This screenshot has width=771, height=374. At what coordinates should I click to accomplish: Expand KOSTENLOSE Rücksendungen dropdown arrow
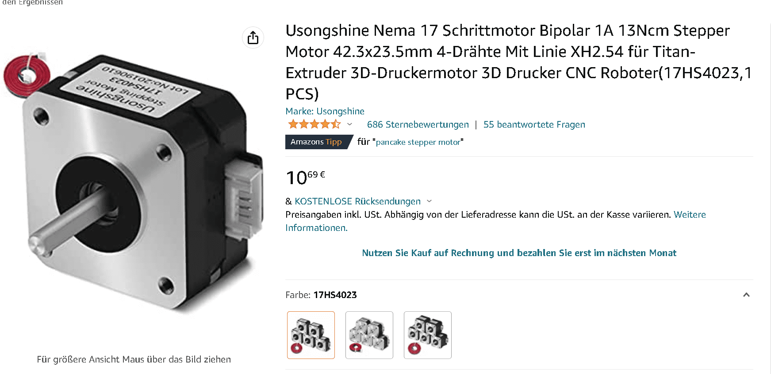tap(429, 201)
